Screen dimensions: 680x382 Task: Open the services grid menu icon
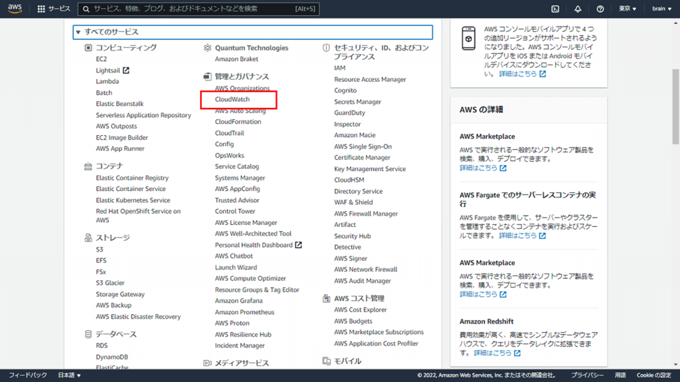click(41, 9)
